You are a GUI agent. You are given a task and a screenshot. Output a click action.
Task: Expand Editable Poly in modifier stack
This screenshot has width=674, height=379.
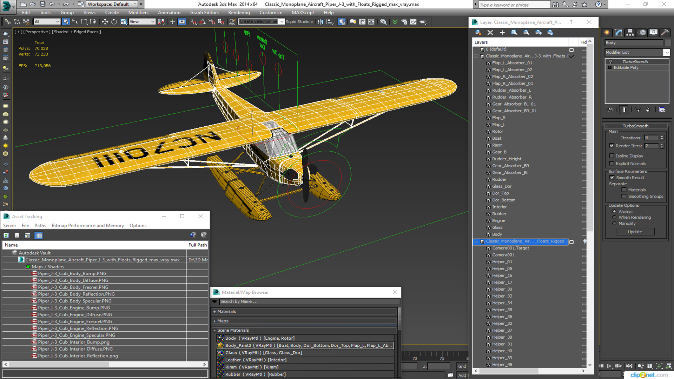click(x=610, y=67)
